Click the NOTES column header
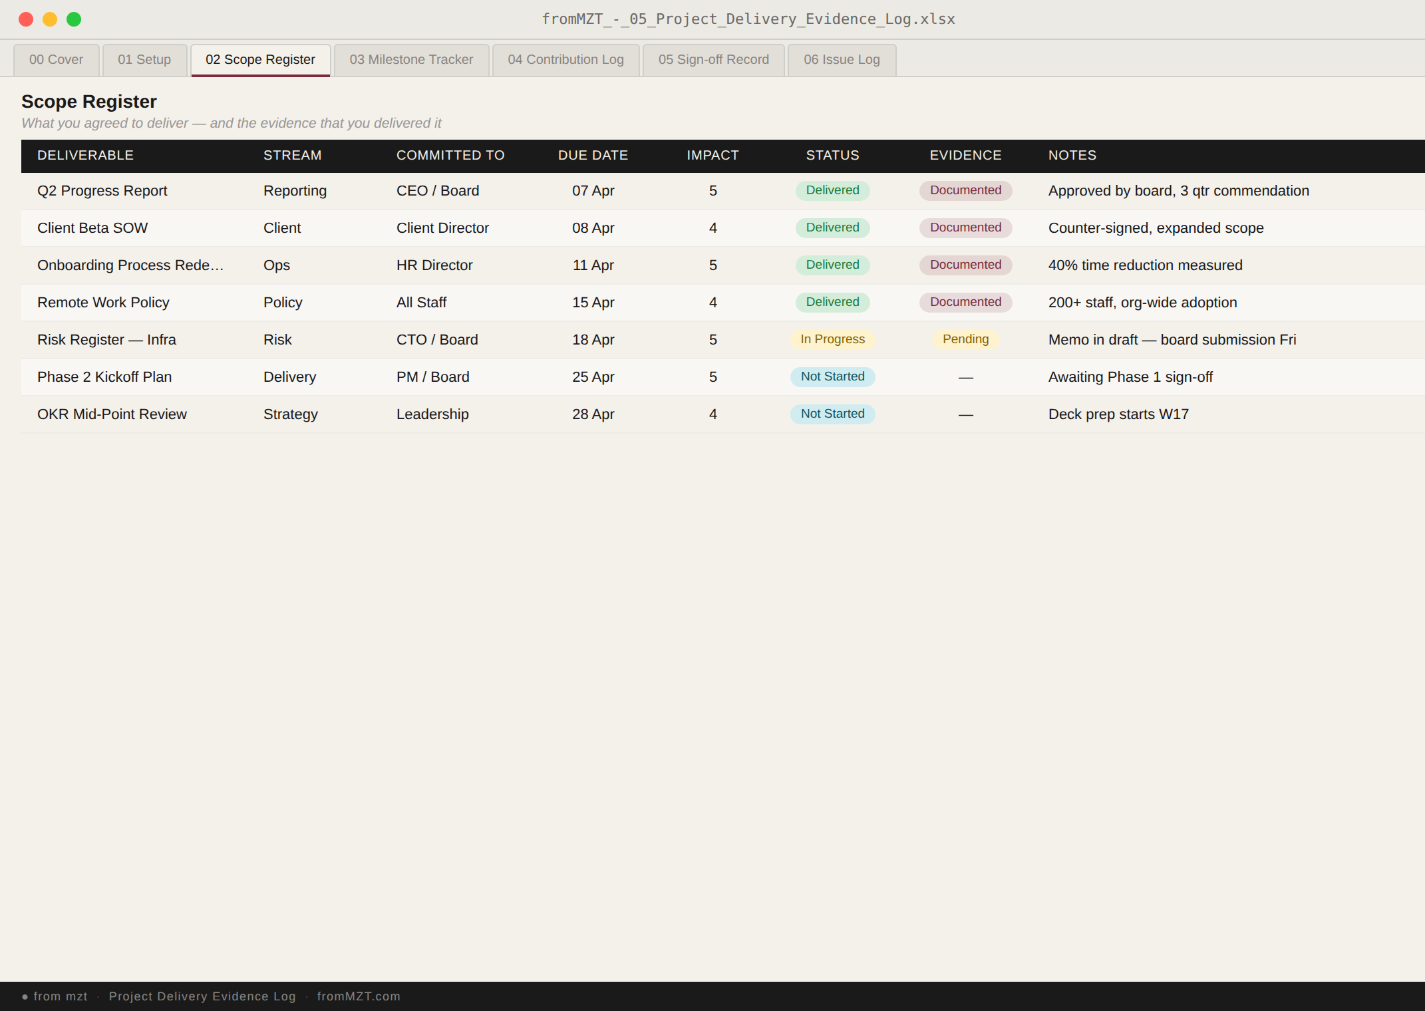 [1072, 156]
